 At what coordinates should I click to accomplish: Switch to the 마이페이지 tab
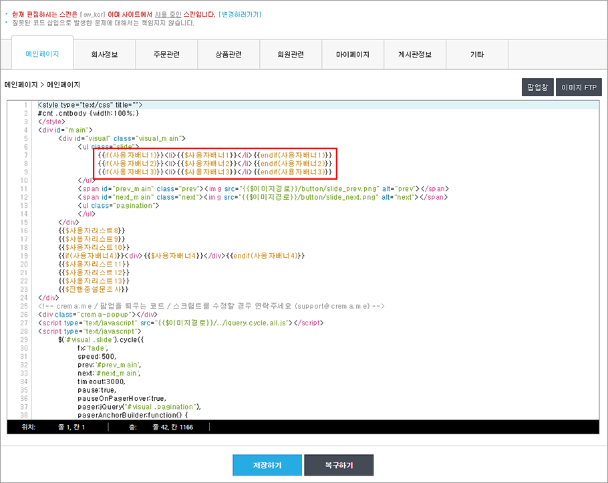tap(353, 55)
